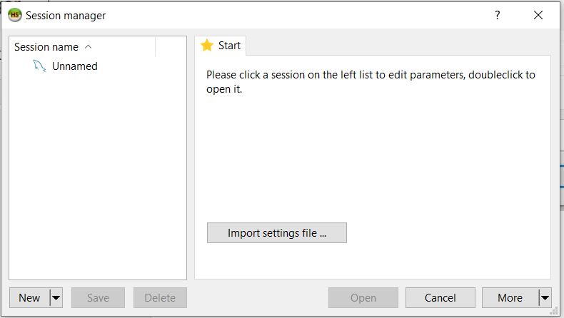
Task: Select the Unnamed session entry
Action: 74,66
